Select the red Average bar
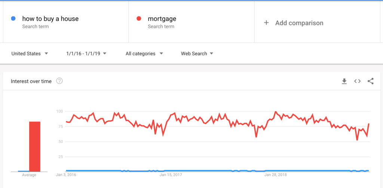383x188 pixels. [35, 147]
